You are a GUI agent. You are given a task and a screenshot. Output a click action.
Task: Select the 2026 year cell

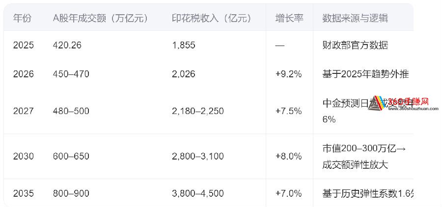tap(24, 74)
